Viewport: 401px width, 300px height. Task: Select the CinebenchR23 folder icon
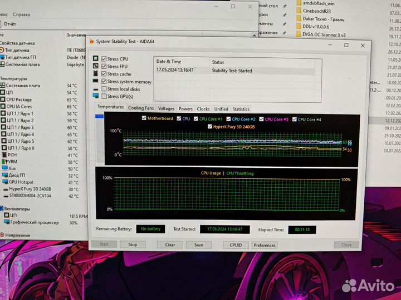299,11
